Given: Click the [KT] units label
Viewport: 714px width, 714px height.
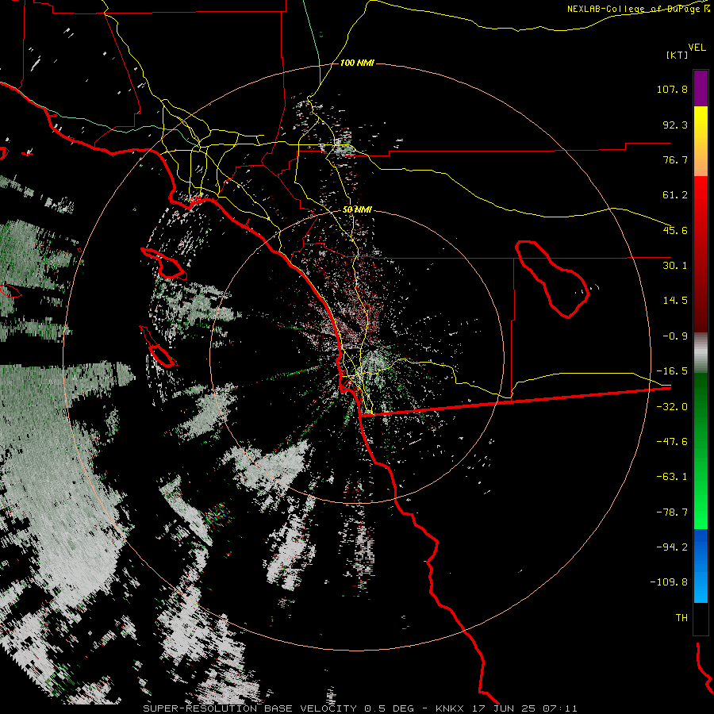Looking at the screenshot, I should (x=677, y=55).
